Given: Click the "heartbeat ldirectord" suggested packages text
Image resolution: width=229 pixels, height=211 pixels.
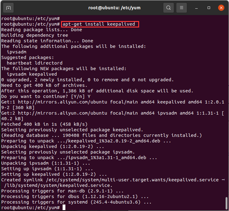Looking at the screenshot, I should click(x=35, y=63).
